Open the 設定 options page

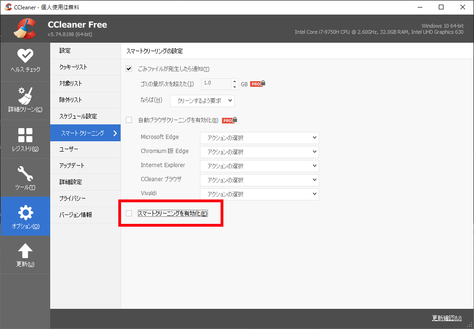[85, 51]
